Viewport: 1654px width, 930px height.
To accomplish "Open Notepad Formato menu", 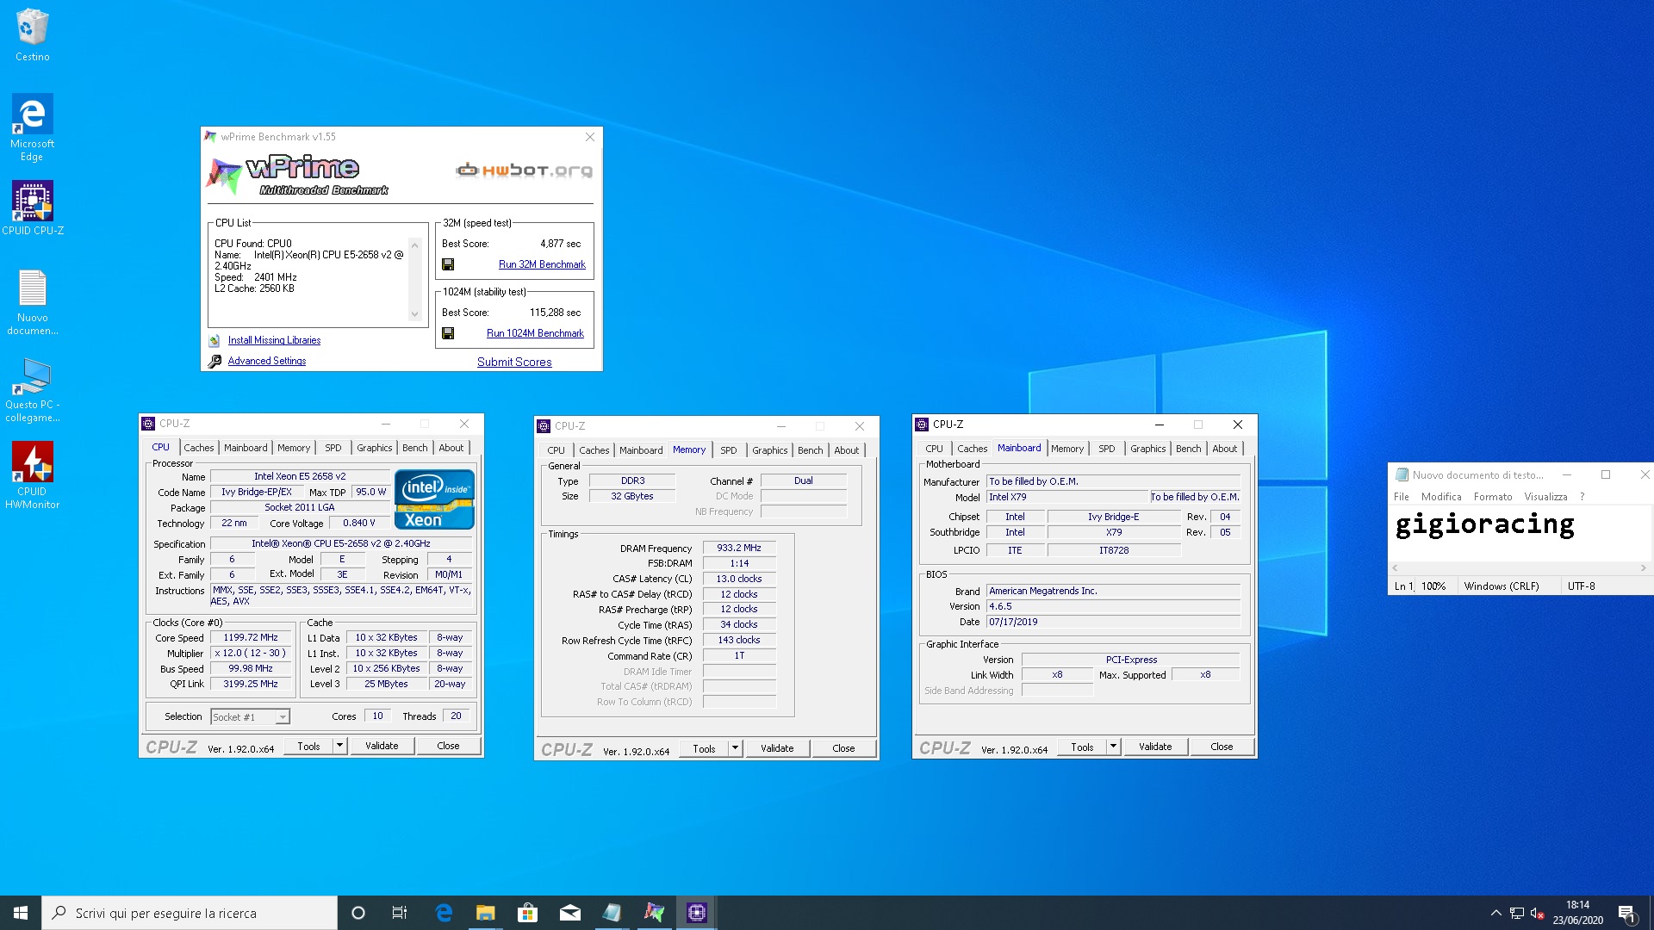I will point(1493,497).
